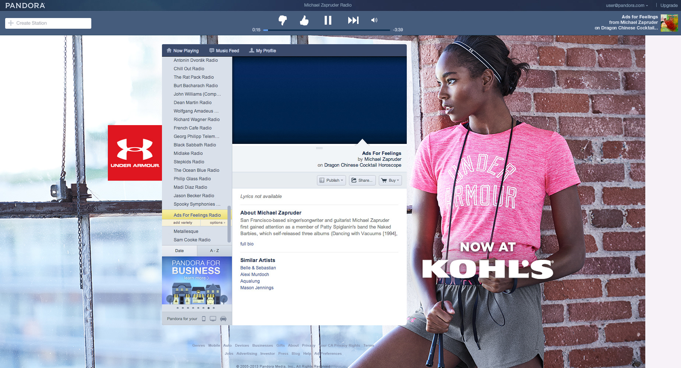Play Black Sabbath Radio station
The height and width of the screenshot is (368, 681).
click(195, 145)
